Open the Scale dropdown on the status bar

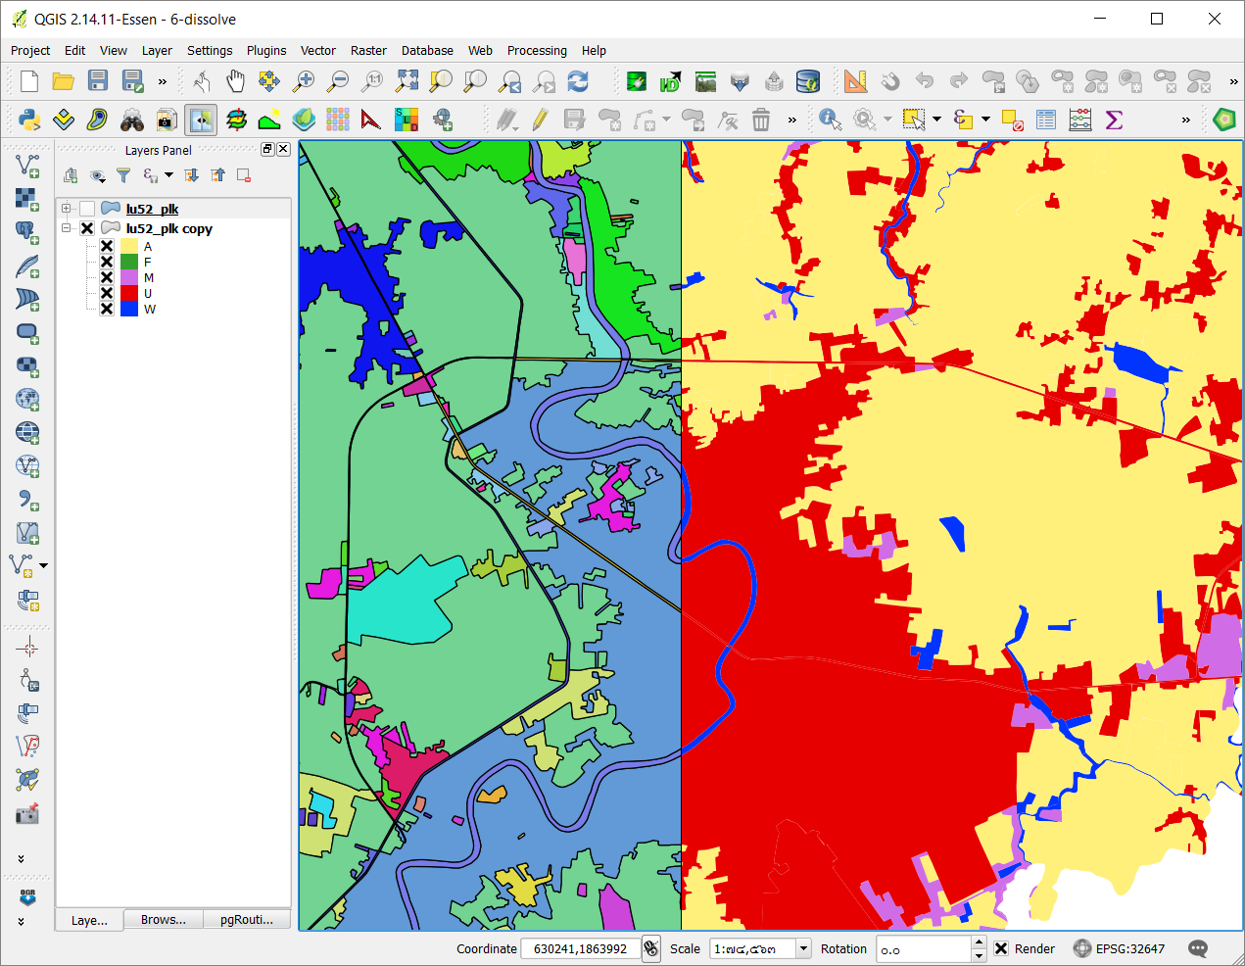tap(802, 948)
